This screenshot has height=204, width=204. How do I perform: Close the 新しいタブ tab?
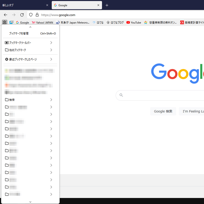[x=47, y=5]
